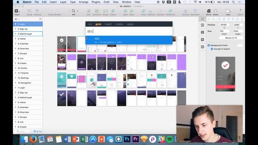The height and width of the screenshot is (145, 258).
Task: Click the Sketch diamond dock icon
Action: click(144, 139)
